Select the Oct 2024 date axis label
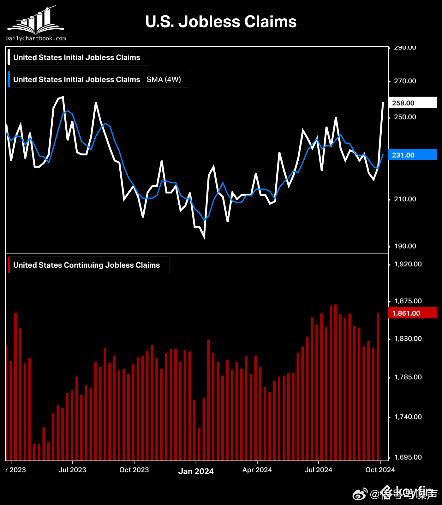The width and height of the screenshot is (442, 505). (380, 470)
